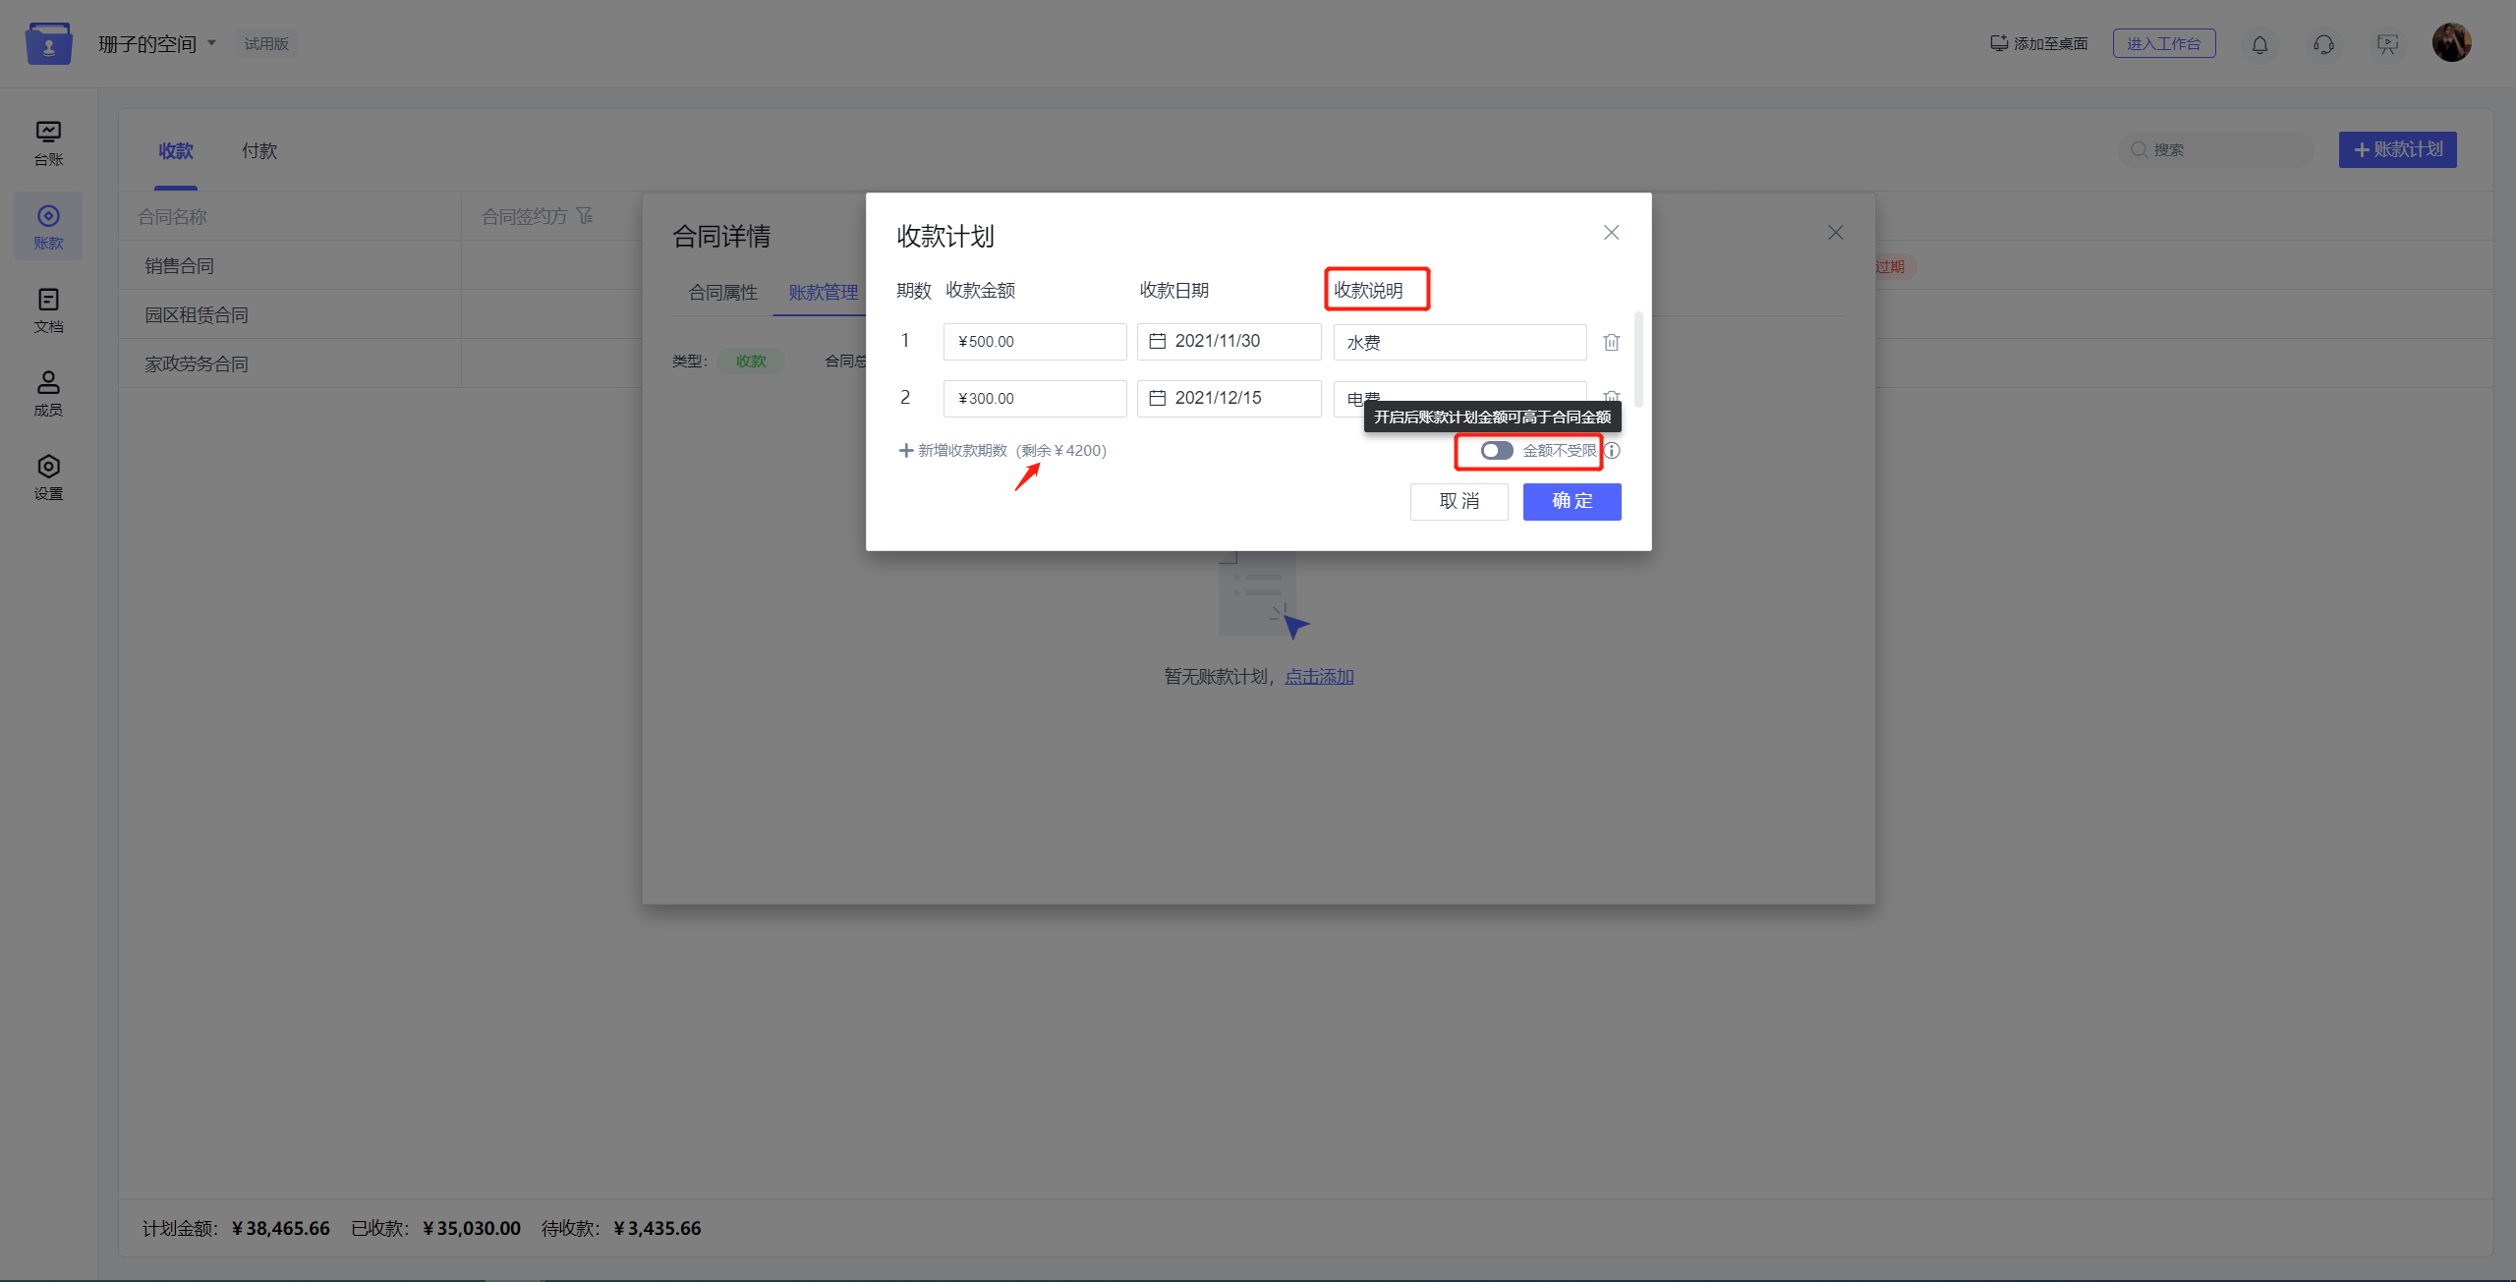Open the 设置 sidebar icon

click(48, 477)
